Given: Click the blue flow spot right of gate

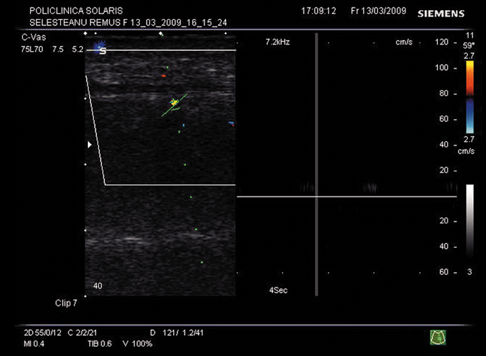Looking at the screenshot, I should point(231,124).
